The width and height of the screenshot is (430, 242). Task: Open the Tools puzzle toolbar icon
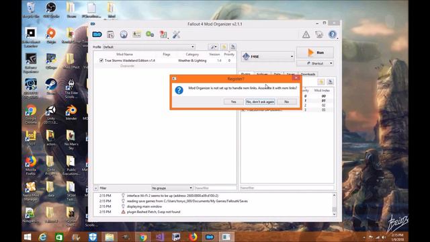[x=163, y=34]
